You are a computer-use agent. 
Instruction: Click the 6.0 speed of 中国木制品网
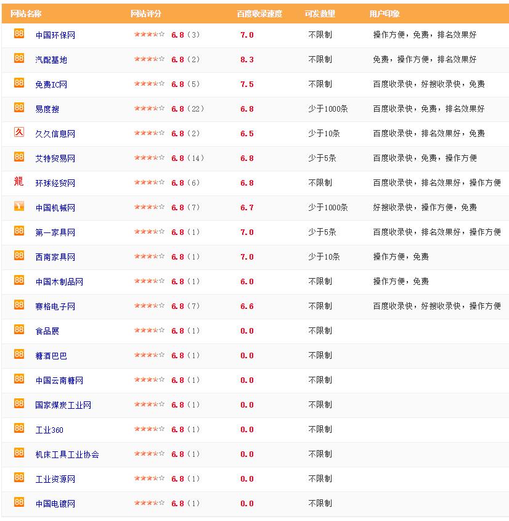coord(247,281)
